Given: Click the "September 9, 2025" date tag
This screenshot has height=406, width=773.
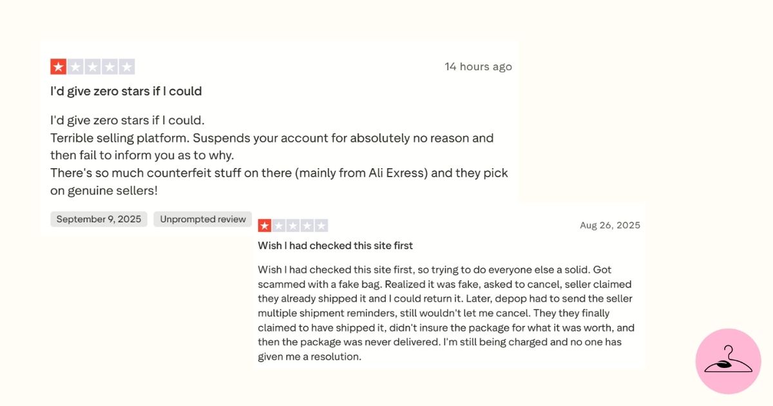Looking at the screenshot, I should pyautogui.click(x=99, y=219).
